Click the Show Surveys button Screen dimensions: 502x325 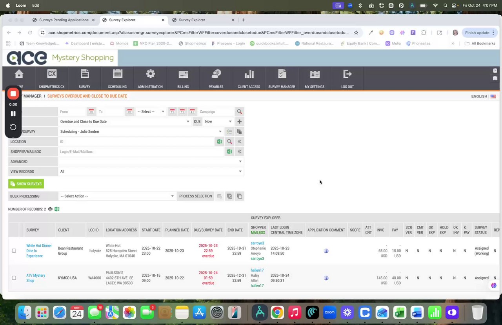[26, 184]
